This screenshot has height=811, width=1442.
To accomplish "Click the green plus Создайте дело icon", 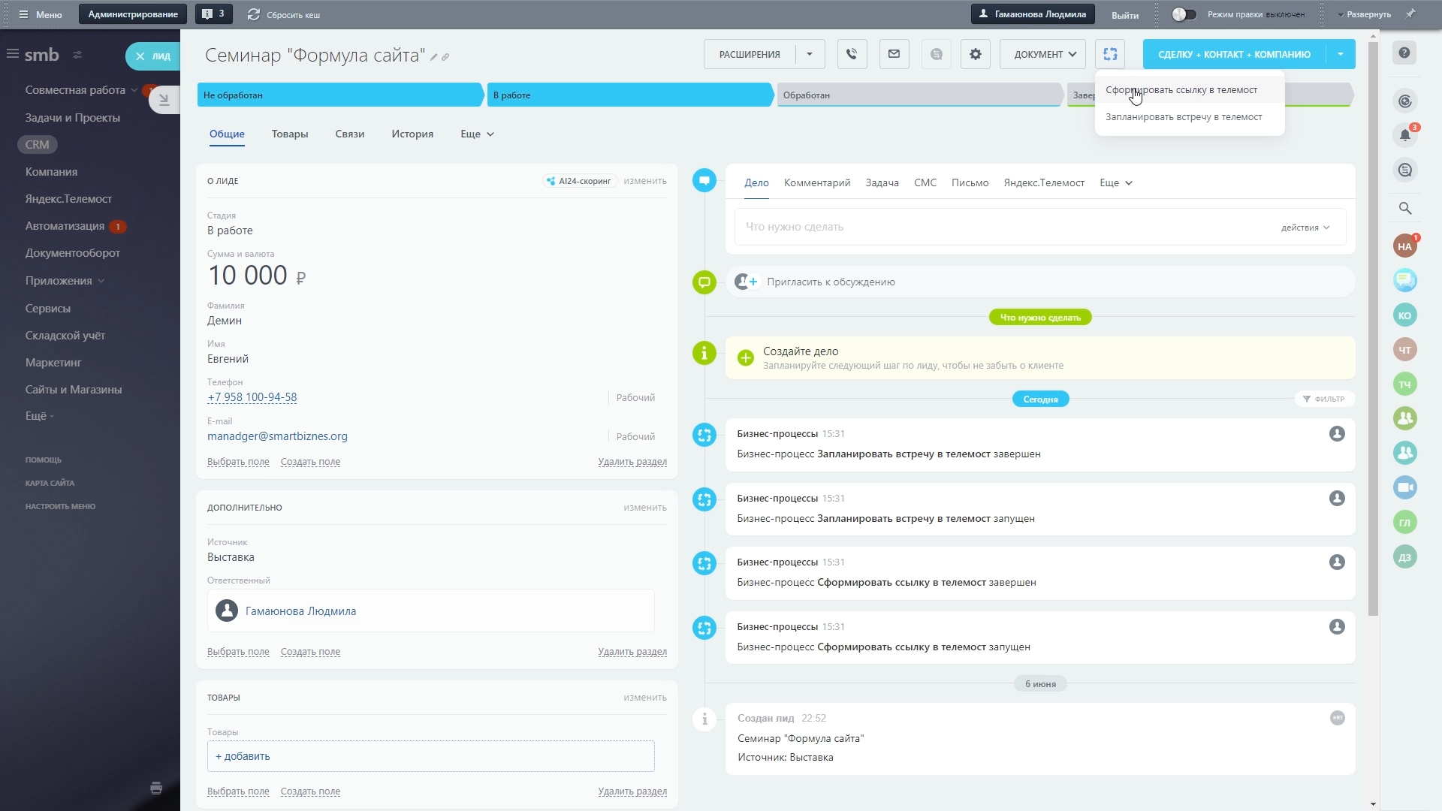I will [745, 358].
